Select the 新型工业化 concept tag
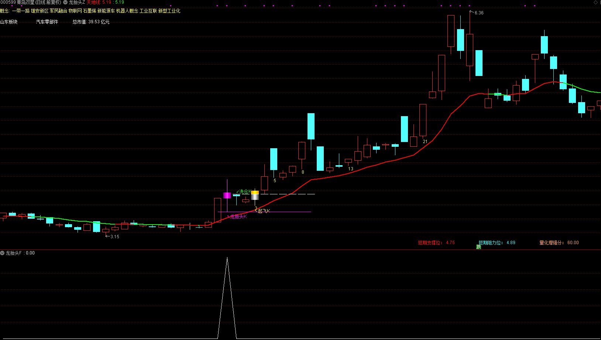Image resolution: width=601 pixels, height=340 pixels. coord(169,11)
